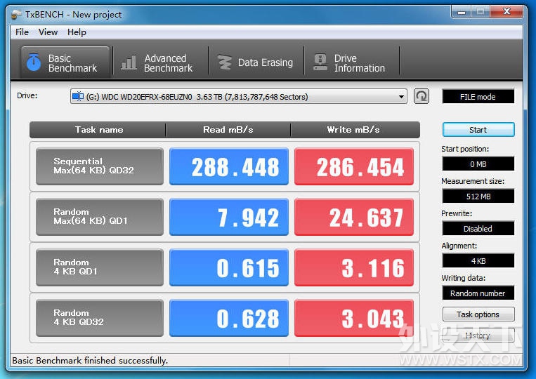Screen dimensions: 536x379
Task: Switch to Basic Benchmark tab
Action: tap(65, 62)
